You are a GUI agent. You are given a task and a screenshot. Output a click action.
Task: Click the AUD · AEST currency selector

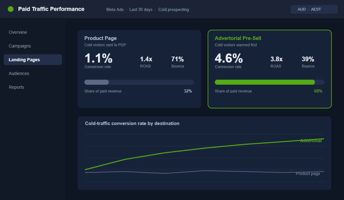click(314, 9)
